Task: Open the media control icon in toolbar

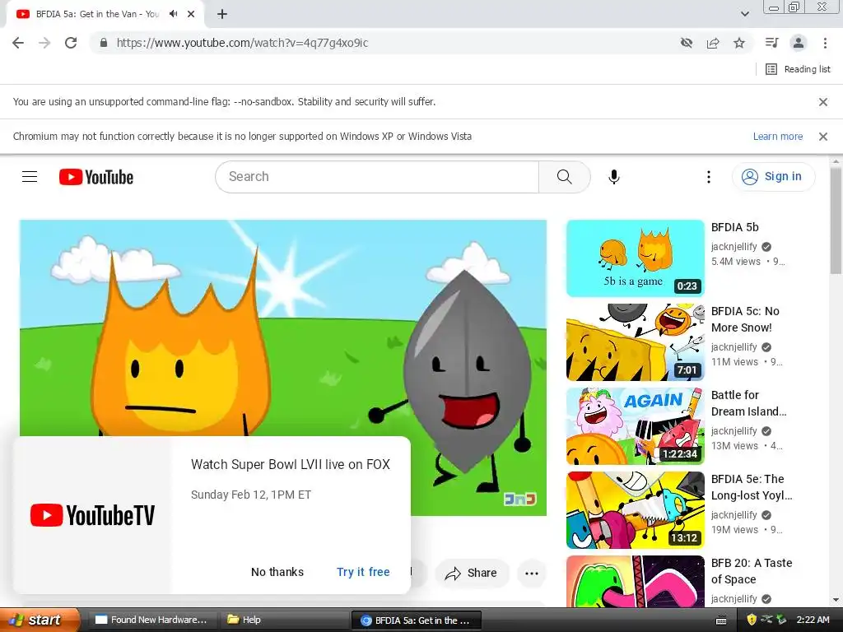Action: pyautogui.click(x=771, y=43)
